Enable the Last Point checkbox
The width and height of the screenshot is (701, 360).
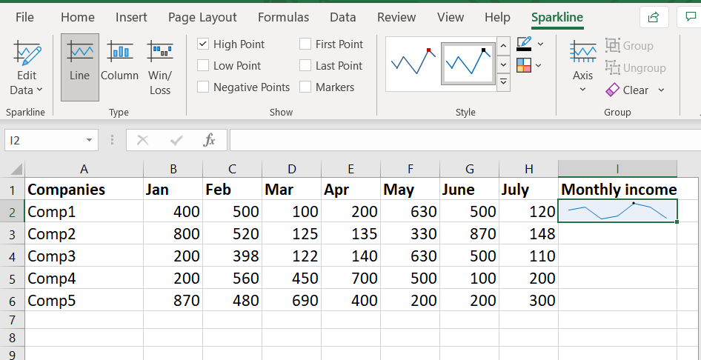[x=305, y=66]
